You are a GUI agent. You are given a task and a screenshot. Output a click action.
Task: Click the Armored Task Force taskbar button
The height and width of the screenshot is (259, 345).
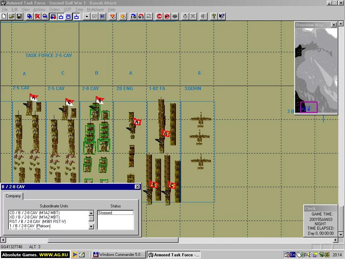(174, 255)
